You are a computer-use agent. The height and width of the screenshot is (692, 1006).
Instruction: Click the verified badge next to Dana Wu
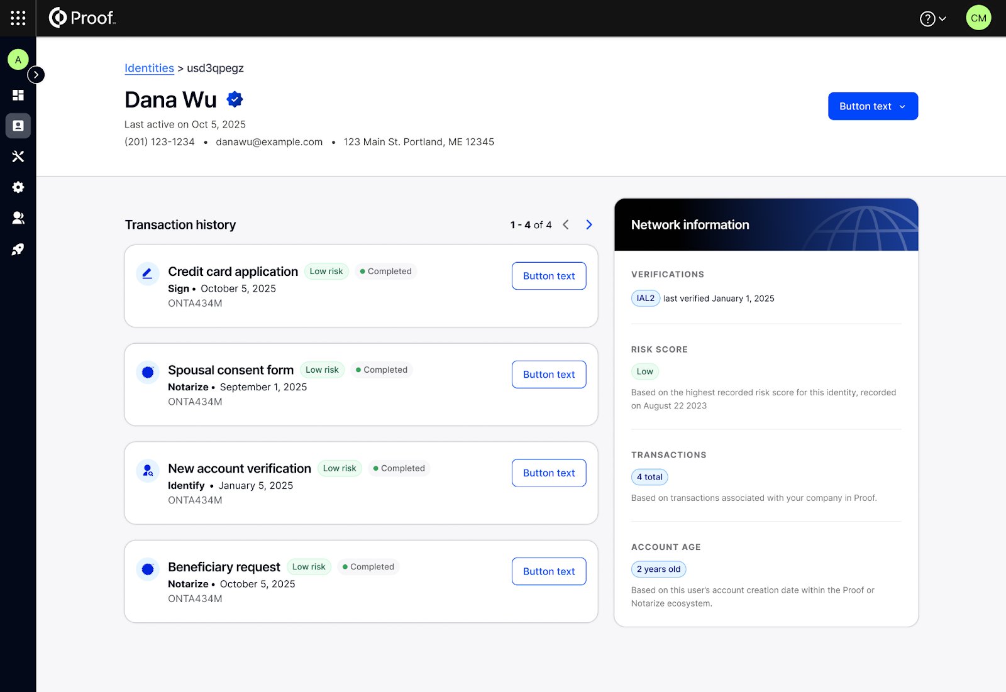click(x=235, y=99)
